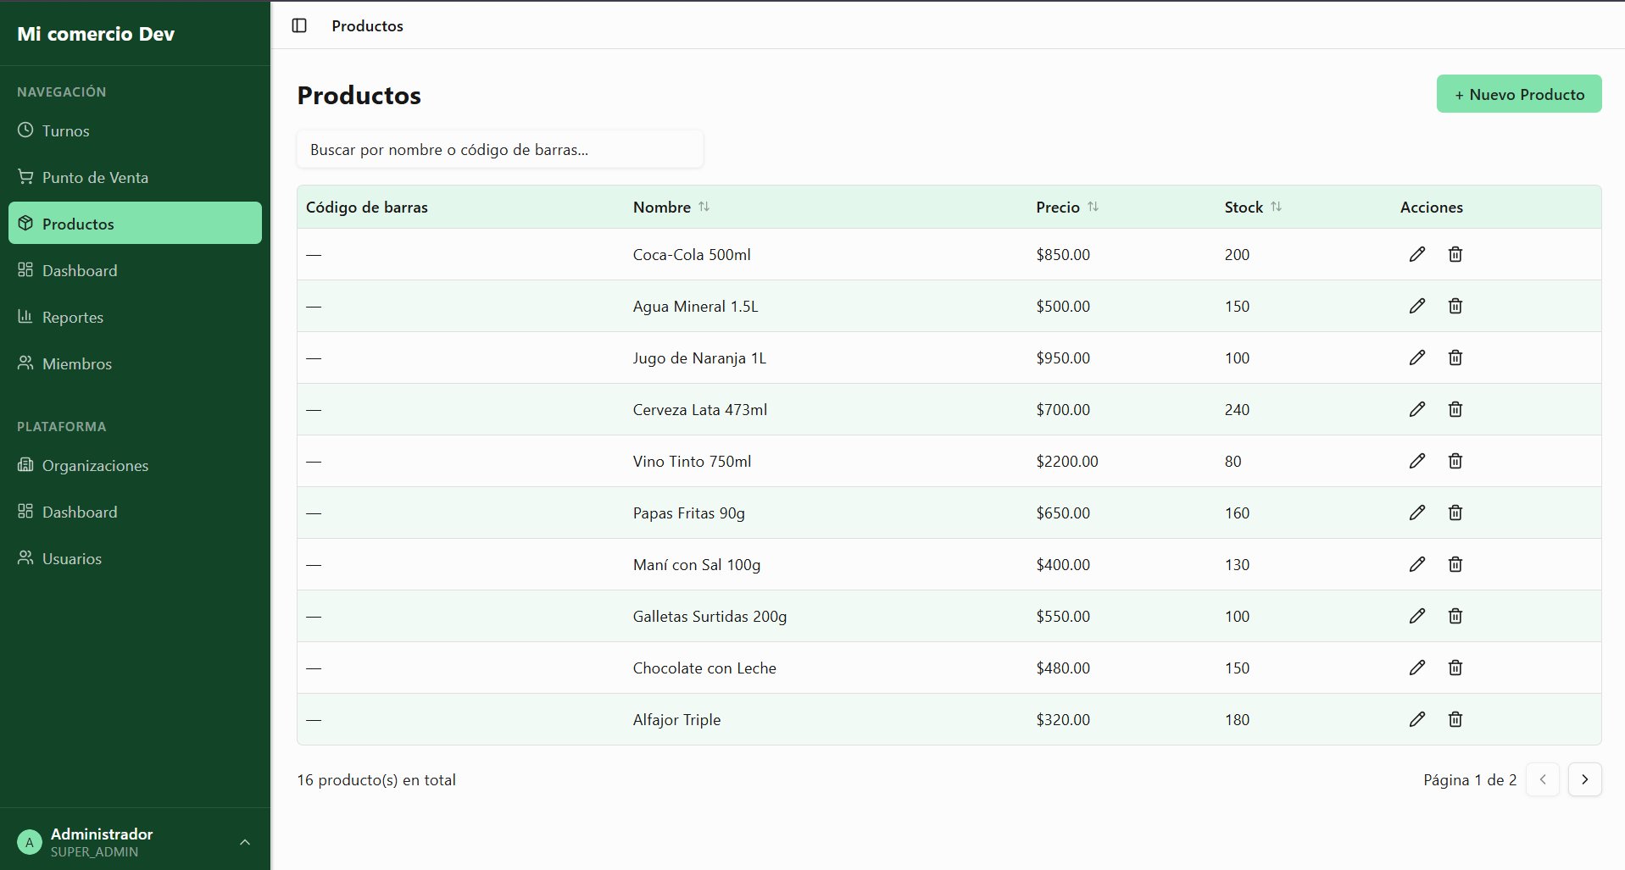Click the Coca-Cola 500ml name
The width and height of the screenshot is (1625, 870).
coord(692,254)
